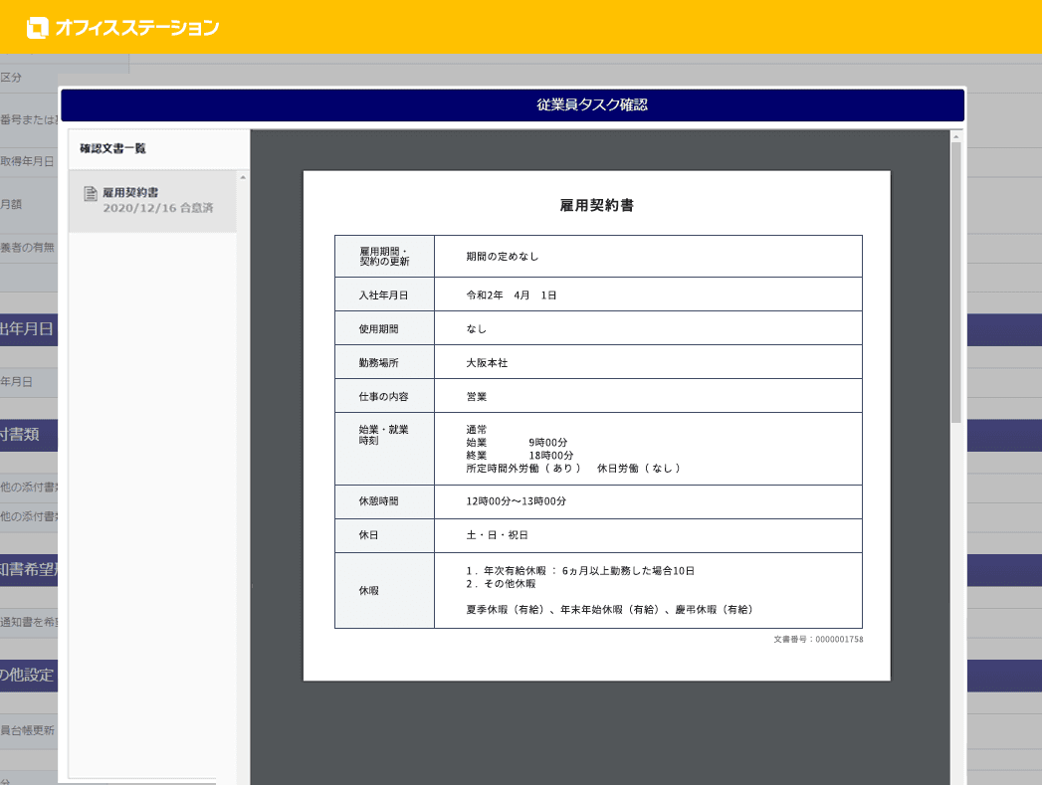Click the sidebar list scroll-up arrow

tap(242, 177)
